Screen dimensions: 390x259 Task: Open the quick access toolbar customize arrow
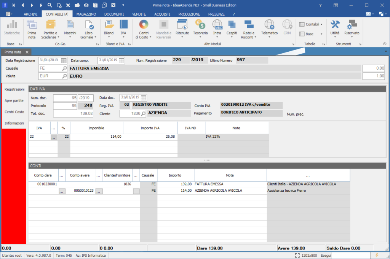[123, 5]
